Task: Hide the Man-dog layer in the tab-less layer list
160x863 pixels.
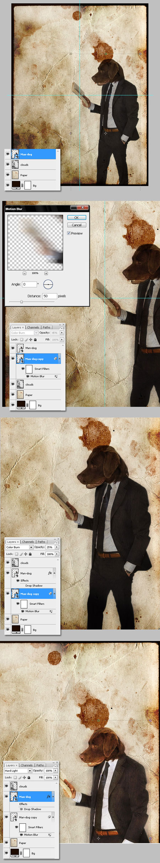Action: pos(7,154)
